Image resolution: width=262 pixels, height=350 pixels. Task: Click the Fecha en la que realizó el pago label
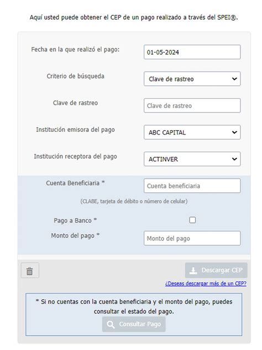pyautogui.click(x=75, y=49)
